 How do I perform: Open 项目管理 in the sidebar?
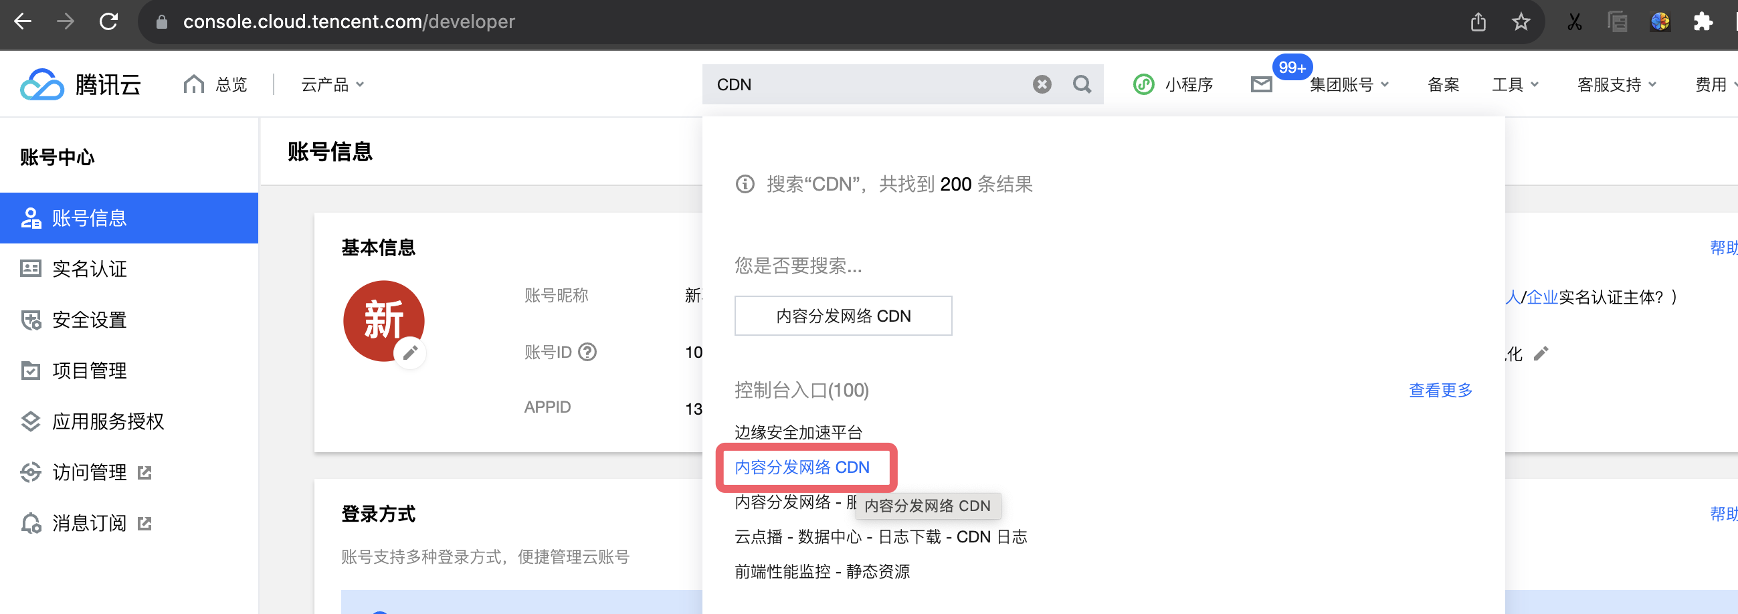pos(129,371)
